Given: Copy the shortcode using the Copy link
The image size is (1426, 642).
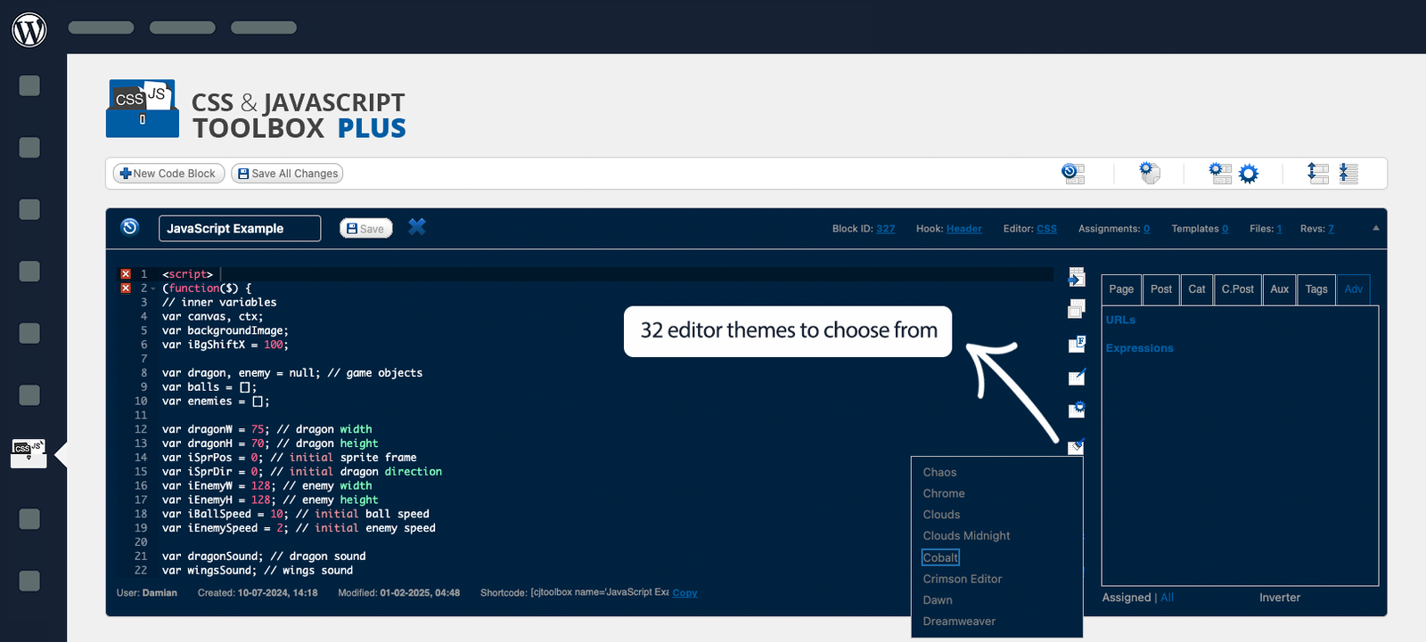Looking at the screenshot, I should [684, 593].
